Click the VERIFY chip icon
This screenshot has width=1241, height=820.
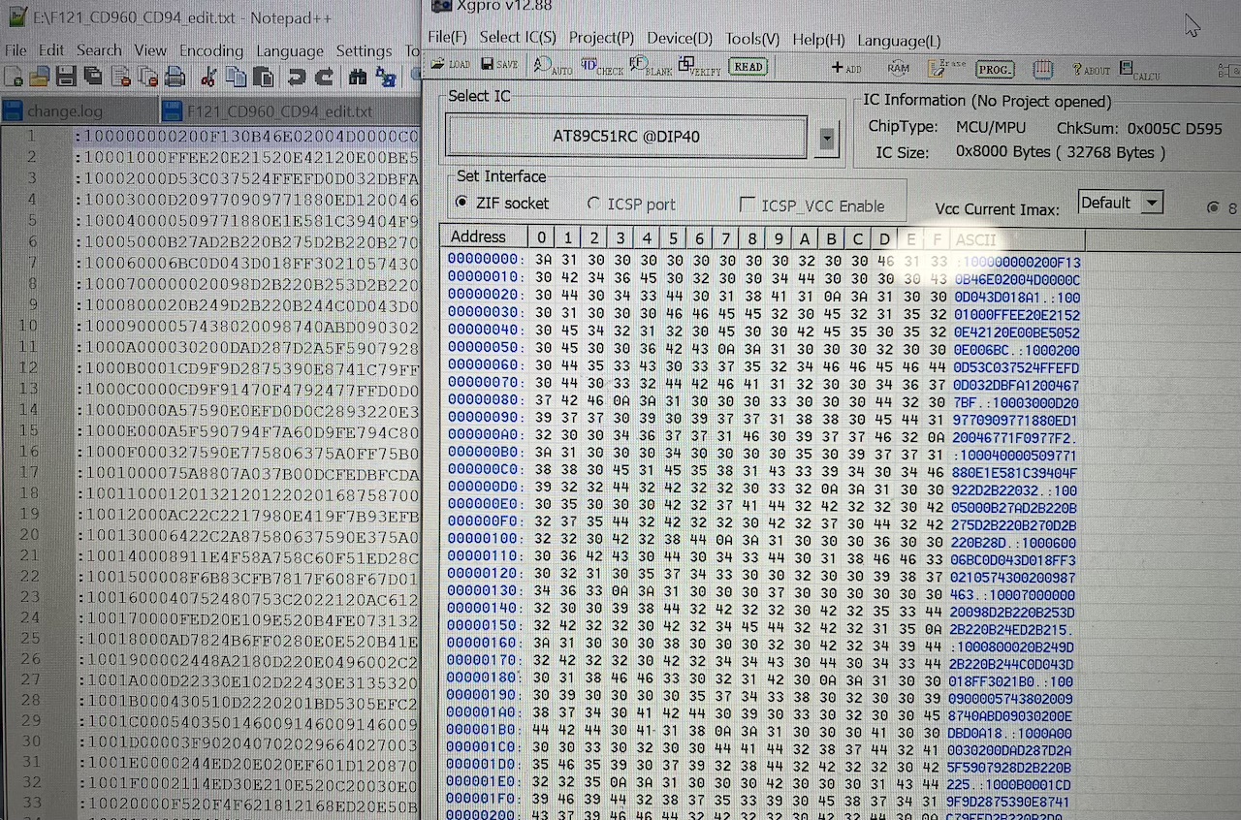point(699,66)
